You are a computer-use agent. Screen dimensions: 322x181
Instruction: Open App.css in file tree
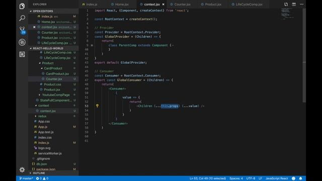[x=53, y=122]
